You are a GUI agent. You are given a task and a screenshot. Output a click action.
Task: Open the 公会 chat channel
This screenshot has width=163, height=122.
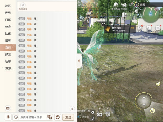(x=8, y=27)
